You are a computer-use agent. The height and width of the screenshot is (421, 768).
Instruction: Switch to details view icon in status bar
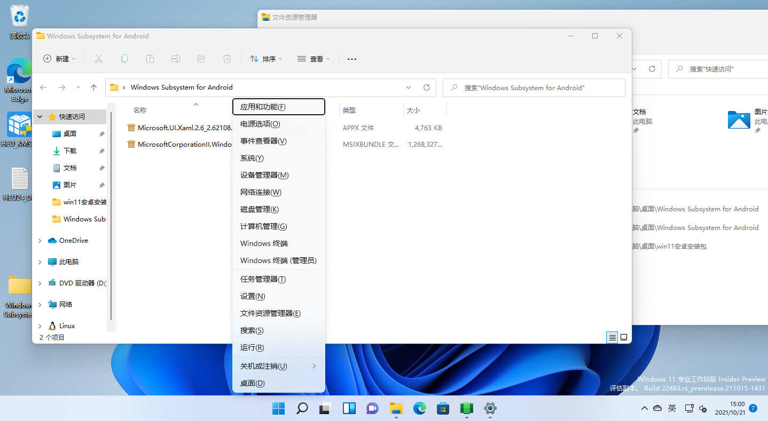(x=612, y=337)
